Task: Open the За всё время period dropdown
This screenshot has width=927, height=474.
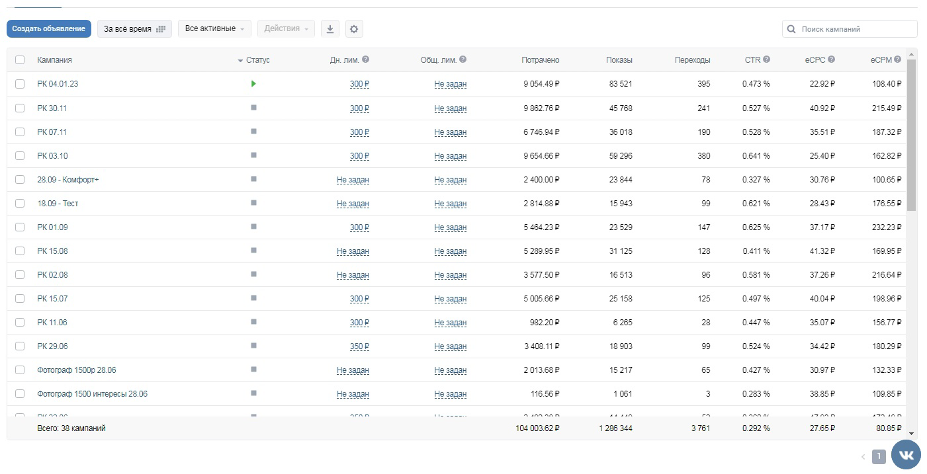Action: pos(134,28)
